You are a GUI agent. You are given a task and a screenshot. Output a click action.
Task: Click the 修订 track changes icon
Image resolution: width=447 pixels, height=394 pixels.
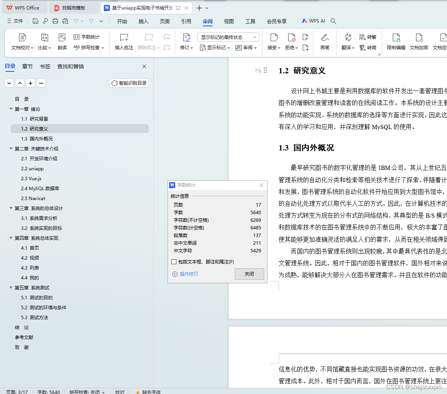[x=187, y=37]
